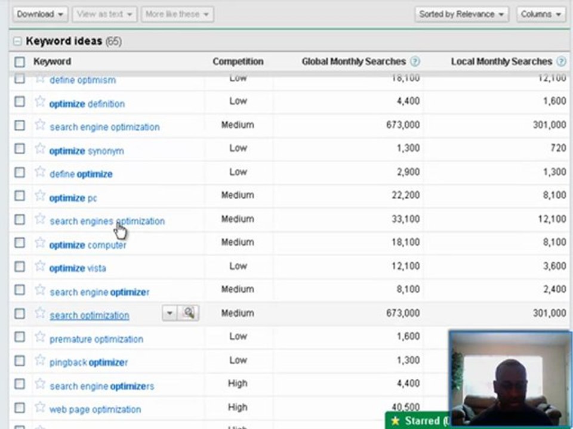Check the 'optimize pc' row checkbox

(x=20, y=196)
